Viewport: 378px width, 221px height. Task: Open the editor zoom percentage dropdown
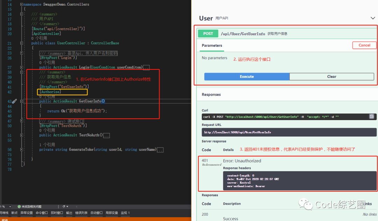click(x=10, y=207)
